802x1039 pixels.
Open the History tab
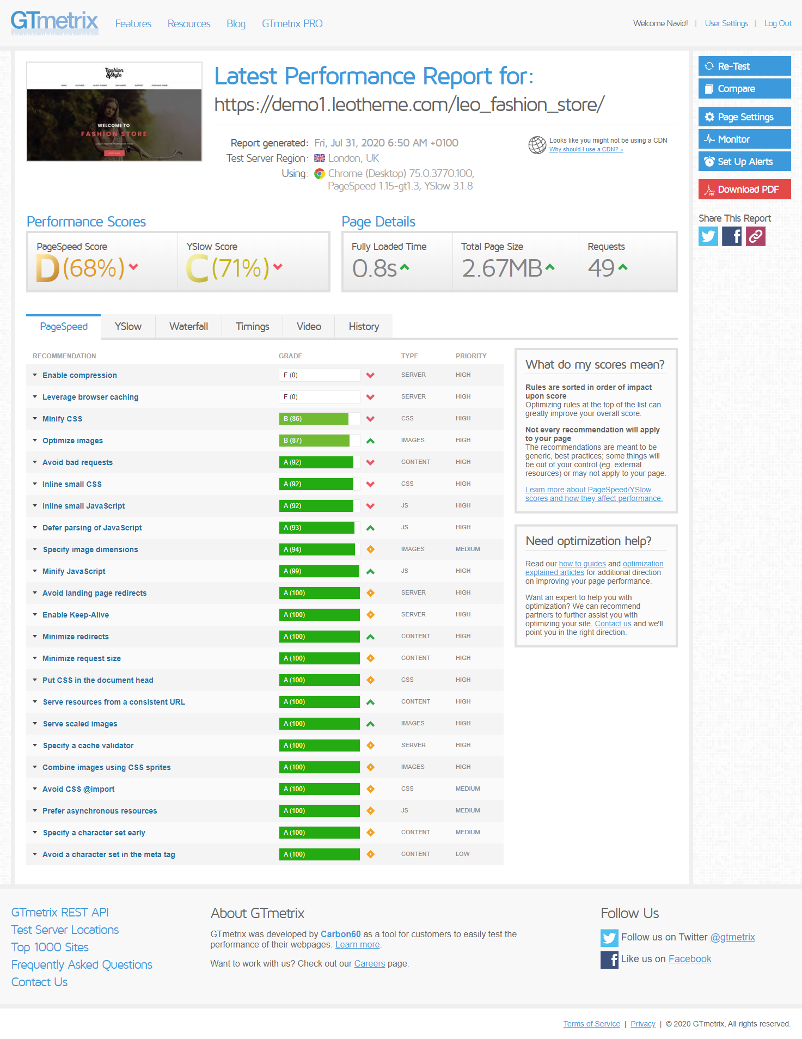coord(364,327)
